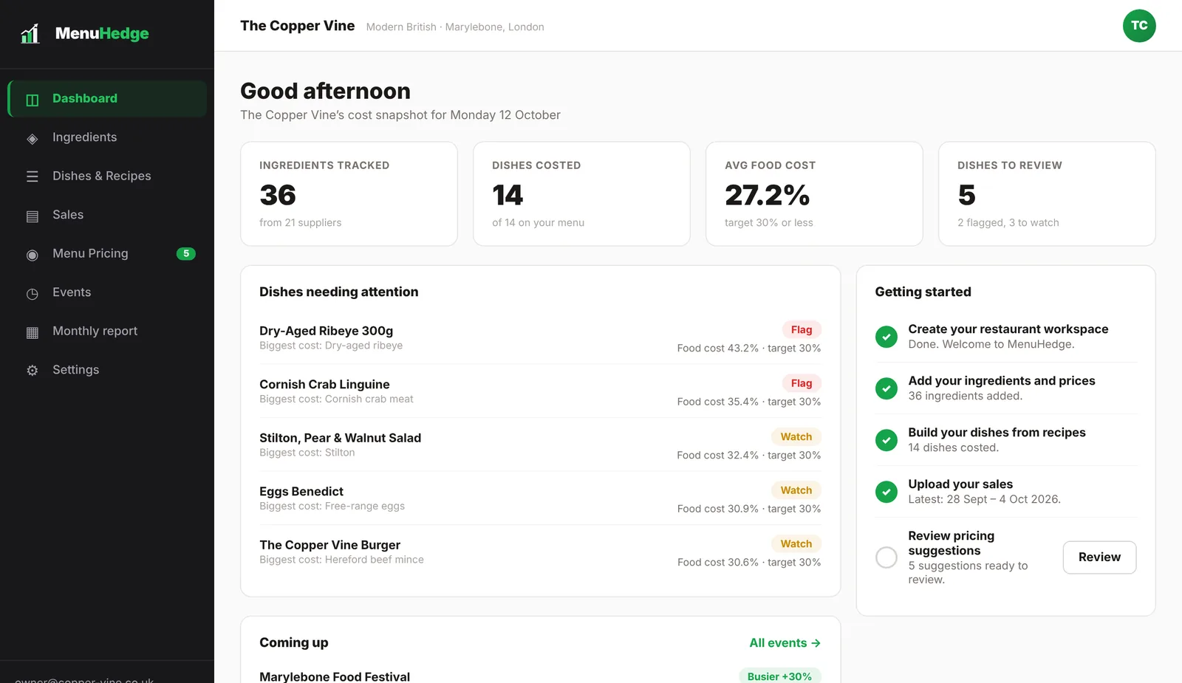
Task: Click the Dashboard panel icon in sidebar
Action: [x=33, y=100]
